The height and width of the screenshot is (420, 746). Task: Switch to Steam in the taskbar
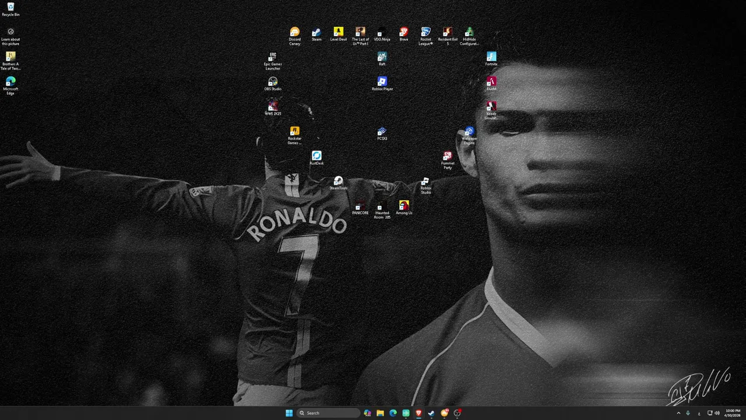point(431,413)
